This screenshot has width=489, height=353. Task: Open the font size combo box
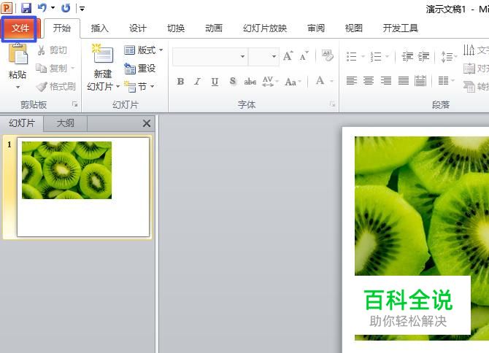263,56
